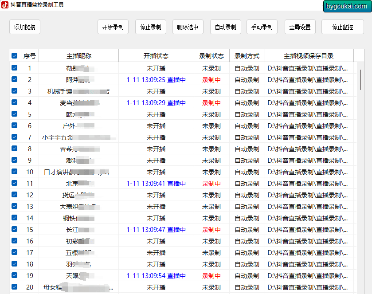Viewport: 372px width, 294px height.
Task: Click sequence number 16
Action: [x=30, y=241]
